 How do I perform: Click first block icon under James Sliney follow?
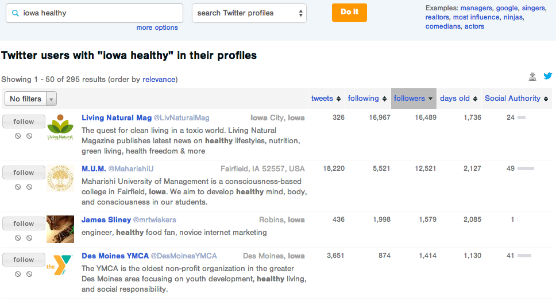pyautogui.click(x=18, y=238)
